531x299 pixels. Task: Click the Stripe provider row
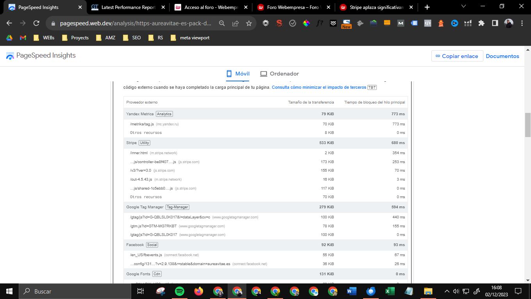[x=265, y=143]
